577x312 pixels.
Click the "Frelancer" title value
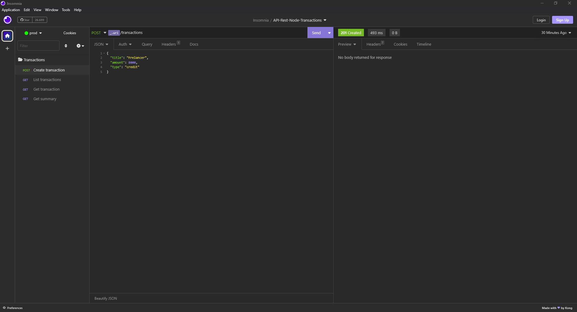(x=136, y=58)
